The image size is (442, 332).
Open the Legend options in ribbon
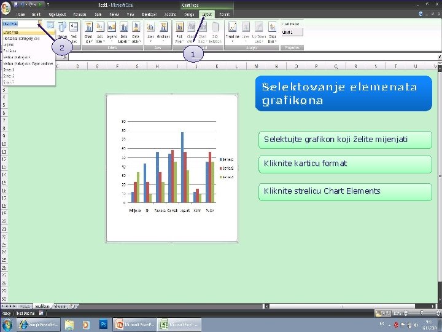112,32
